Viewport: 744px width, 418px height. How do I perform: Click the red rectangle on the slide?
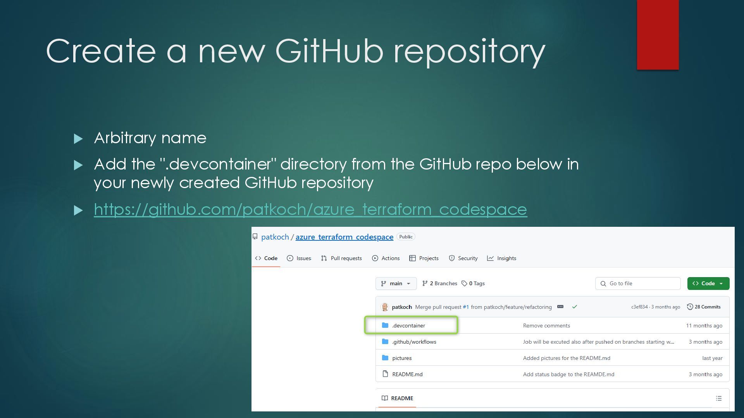coord(658,35)
